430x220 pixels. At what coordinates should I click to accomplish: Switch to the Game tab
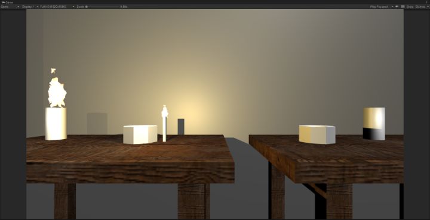pyautogui.click(x=7, y=2)
